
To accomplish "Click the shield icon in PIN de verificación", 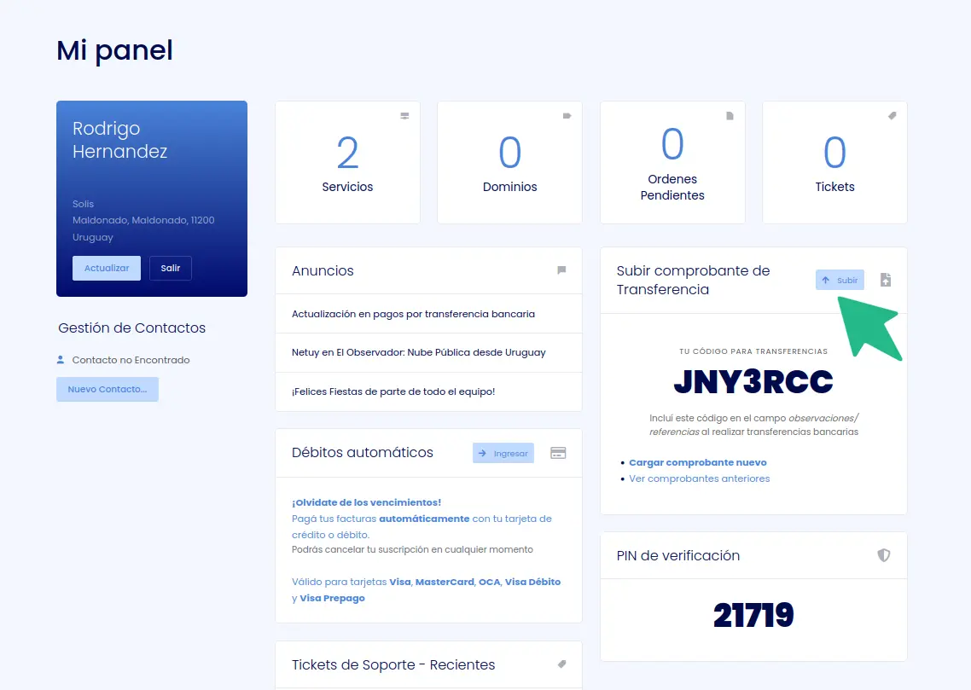I will (884, 555).
